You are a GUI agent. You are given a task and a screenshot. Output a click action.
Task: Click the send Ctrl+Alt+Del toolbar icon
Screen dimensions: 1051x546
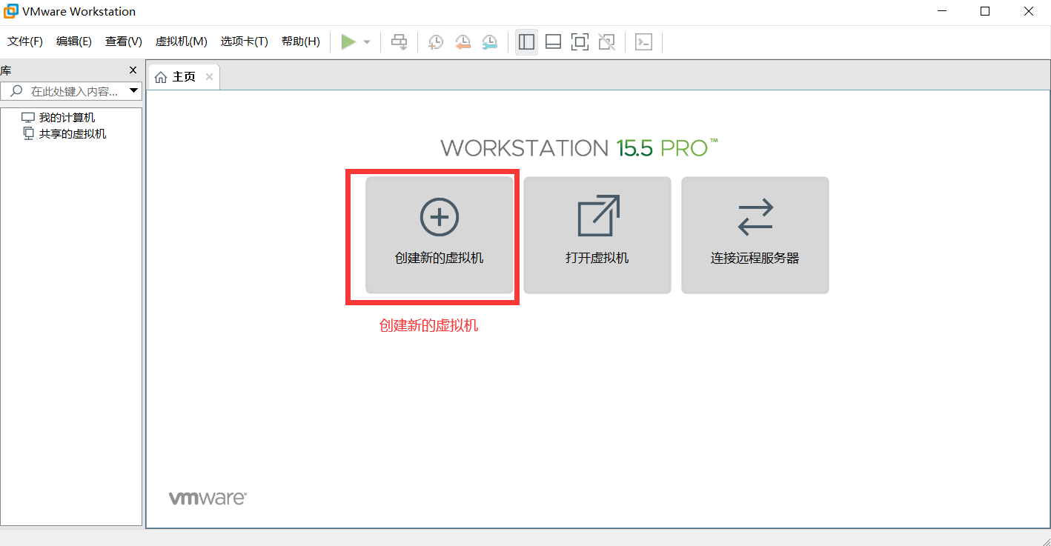pos(399,42)
